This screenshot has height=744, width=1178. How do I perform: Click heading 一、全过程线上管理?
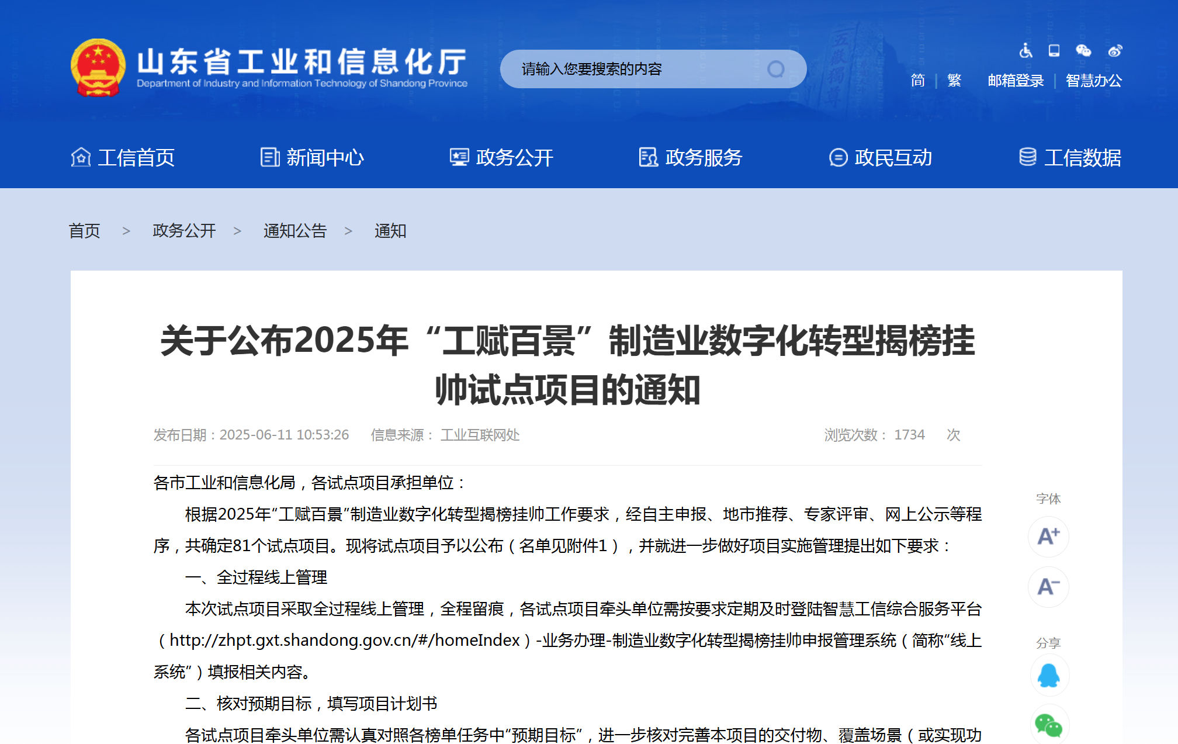(x=256, y=577)
